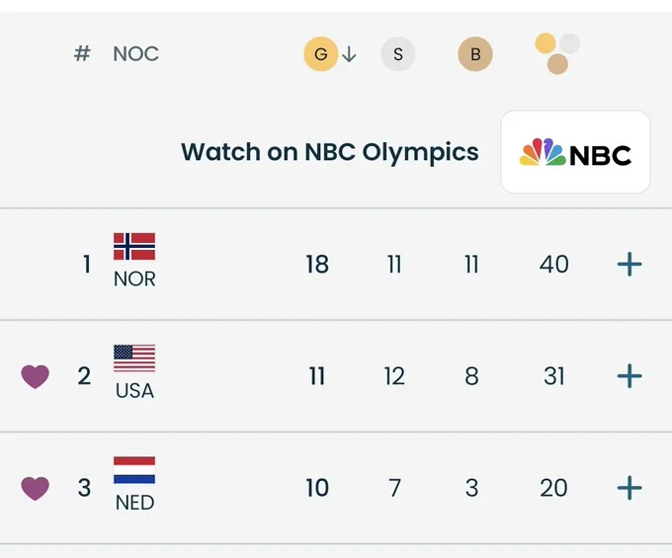Click the USA flag
Viewport: 672px width, 558px height.
pos(134,359)
